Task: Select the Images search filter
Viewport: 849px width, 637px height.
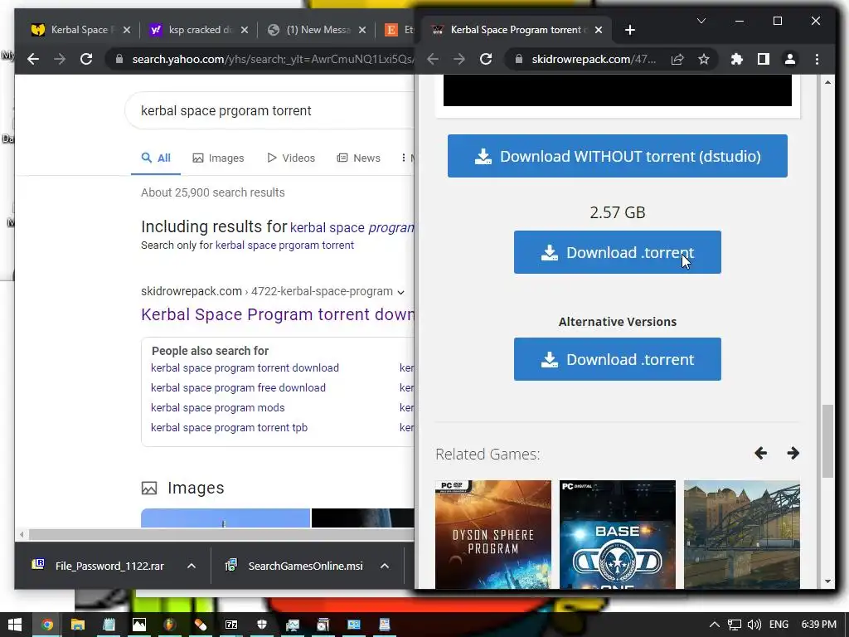Action: tap(218, 158)
